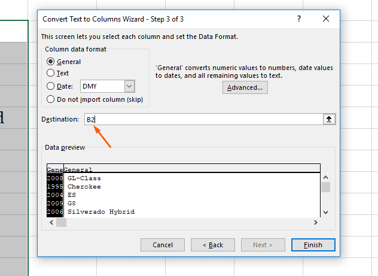The width and height of the screenshot is (378, 276).
Task: Click the collapse dialog icon beside Destination
Action: click(328, 120)
